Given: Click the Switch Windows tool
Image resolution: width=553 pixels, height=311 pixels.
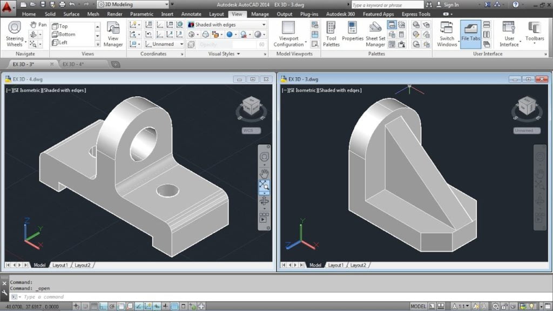Looking at the screenshot, I should coord(447,33).
